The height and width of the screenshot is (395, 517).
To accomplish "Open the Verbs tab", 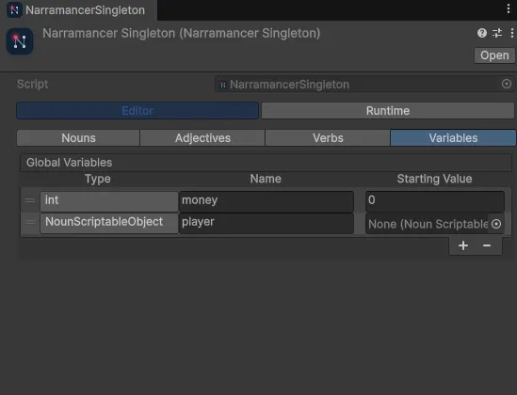I will (328, 138).
